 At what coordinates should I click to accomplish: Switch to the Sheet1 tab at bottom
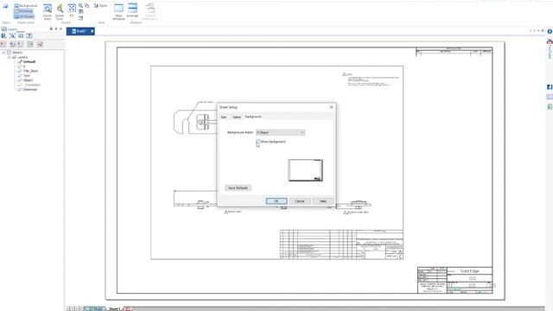[x=114, y=308]
